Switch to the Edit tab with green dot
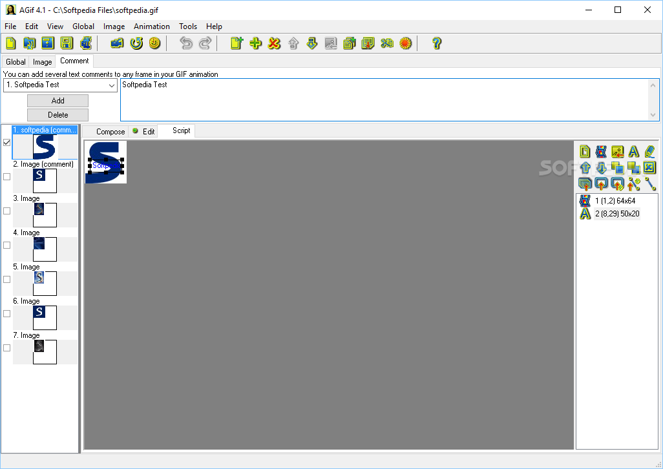The image size is (663, 469). pyautogui.click(x=143, y=131)
